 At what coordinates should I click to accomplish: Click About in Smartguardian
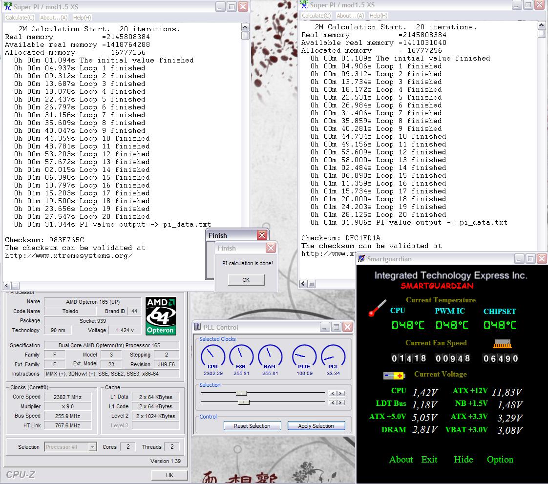pos(401,460)
